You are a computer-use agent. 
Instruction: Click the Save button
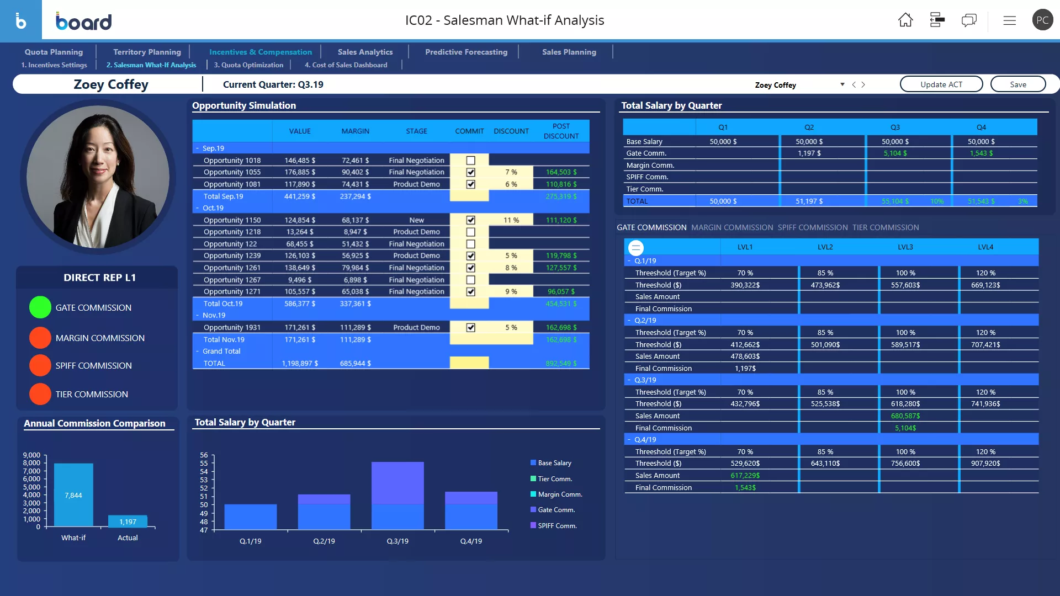(x=1017, y=84)
